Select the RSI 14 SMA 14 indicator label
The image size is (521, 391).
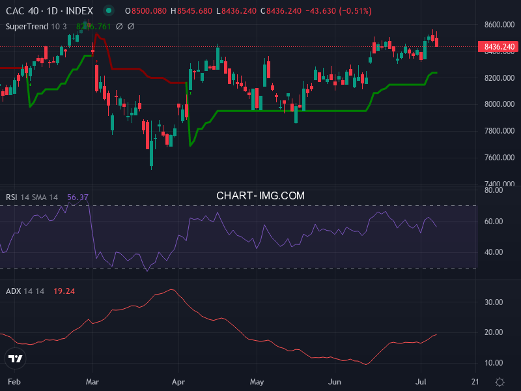point(32,197)
